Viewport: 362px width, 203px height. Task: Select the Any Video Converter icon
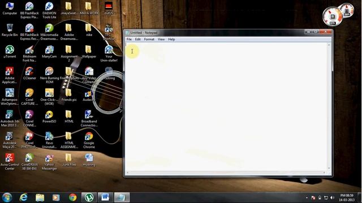point(89,75)
